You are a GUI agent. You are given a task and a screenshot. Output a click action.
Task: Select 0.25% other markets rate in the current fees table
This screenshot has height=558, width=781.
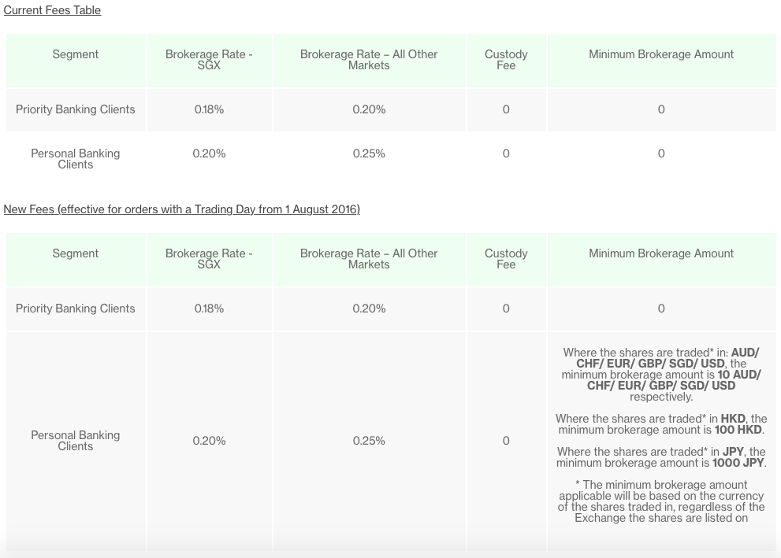pyautogui.click(x=369, y=153)
